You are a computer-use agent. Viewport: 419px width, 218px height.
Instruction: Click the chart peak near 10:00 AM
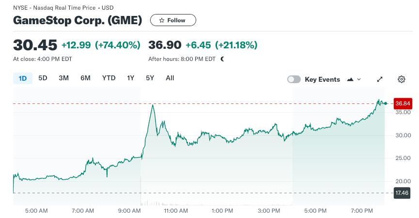pyautogui.click(x=153, y=105)
